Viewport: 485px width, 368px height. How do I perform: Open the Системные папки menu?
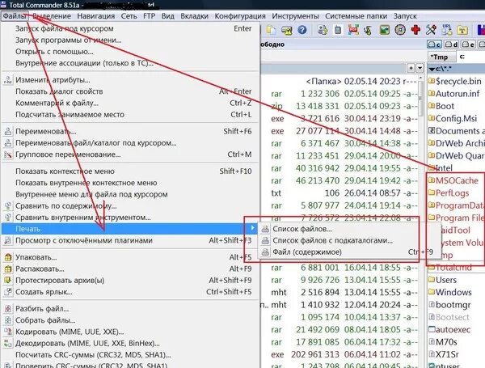click(356, 16)
